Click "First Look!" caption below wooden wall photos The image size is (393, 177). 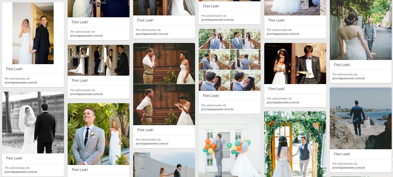coord(146,130)
